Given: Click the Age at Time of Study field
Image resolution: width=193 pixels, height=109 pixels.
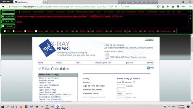Looking at the screenshot, I should pos(121,86).
